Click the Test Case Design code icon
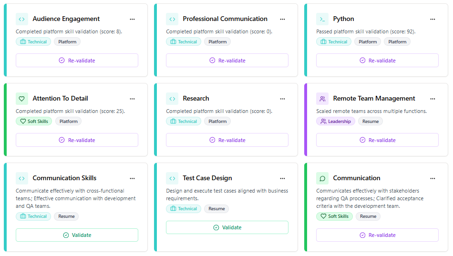The image size is (453, 256). pyautogui.click(x=172, y=178)
